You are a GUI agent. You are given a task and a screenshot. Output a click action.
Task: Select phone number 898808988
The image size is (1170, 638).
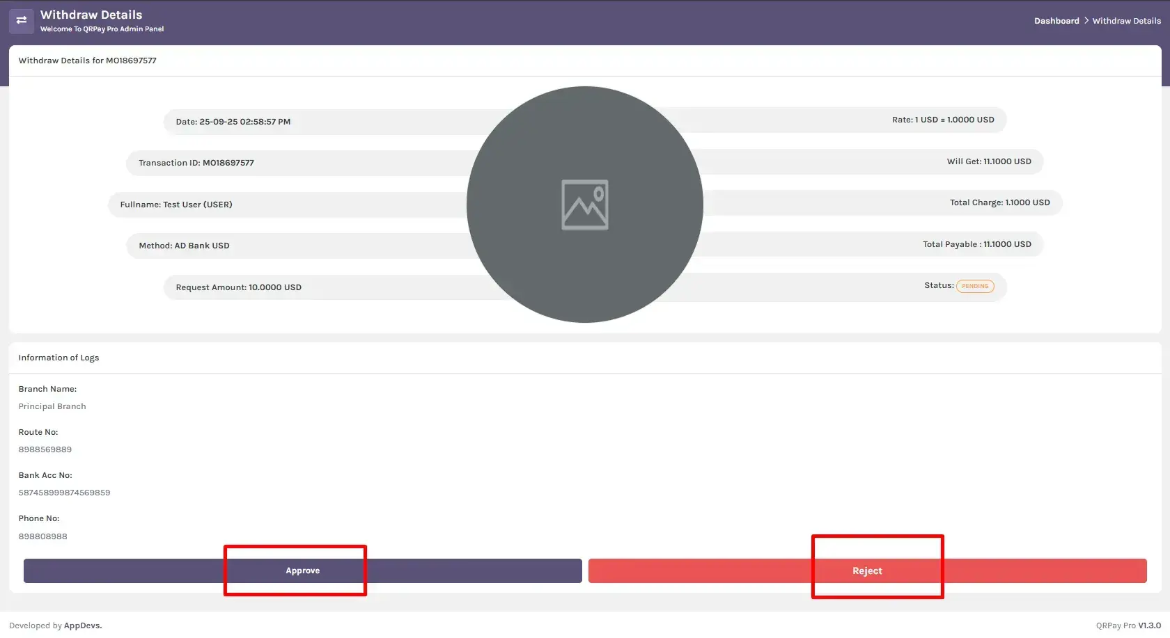point(42,536)
